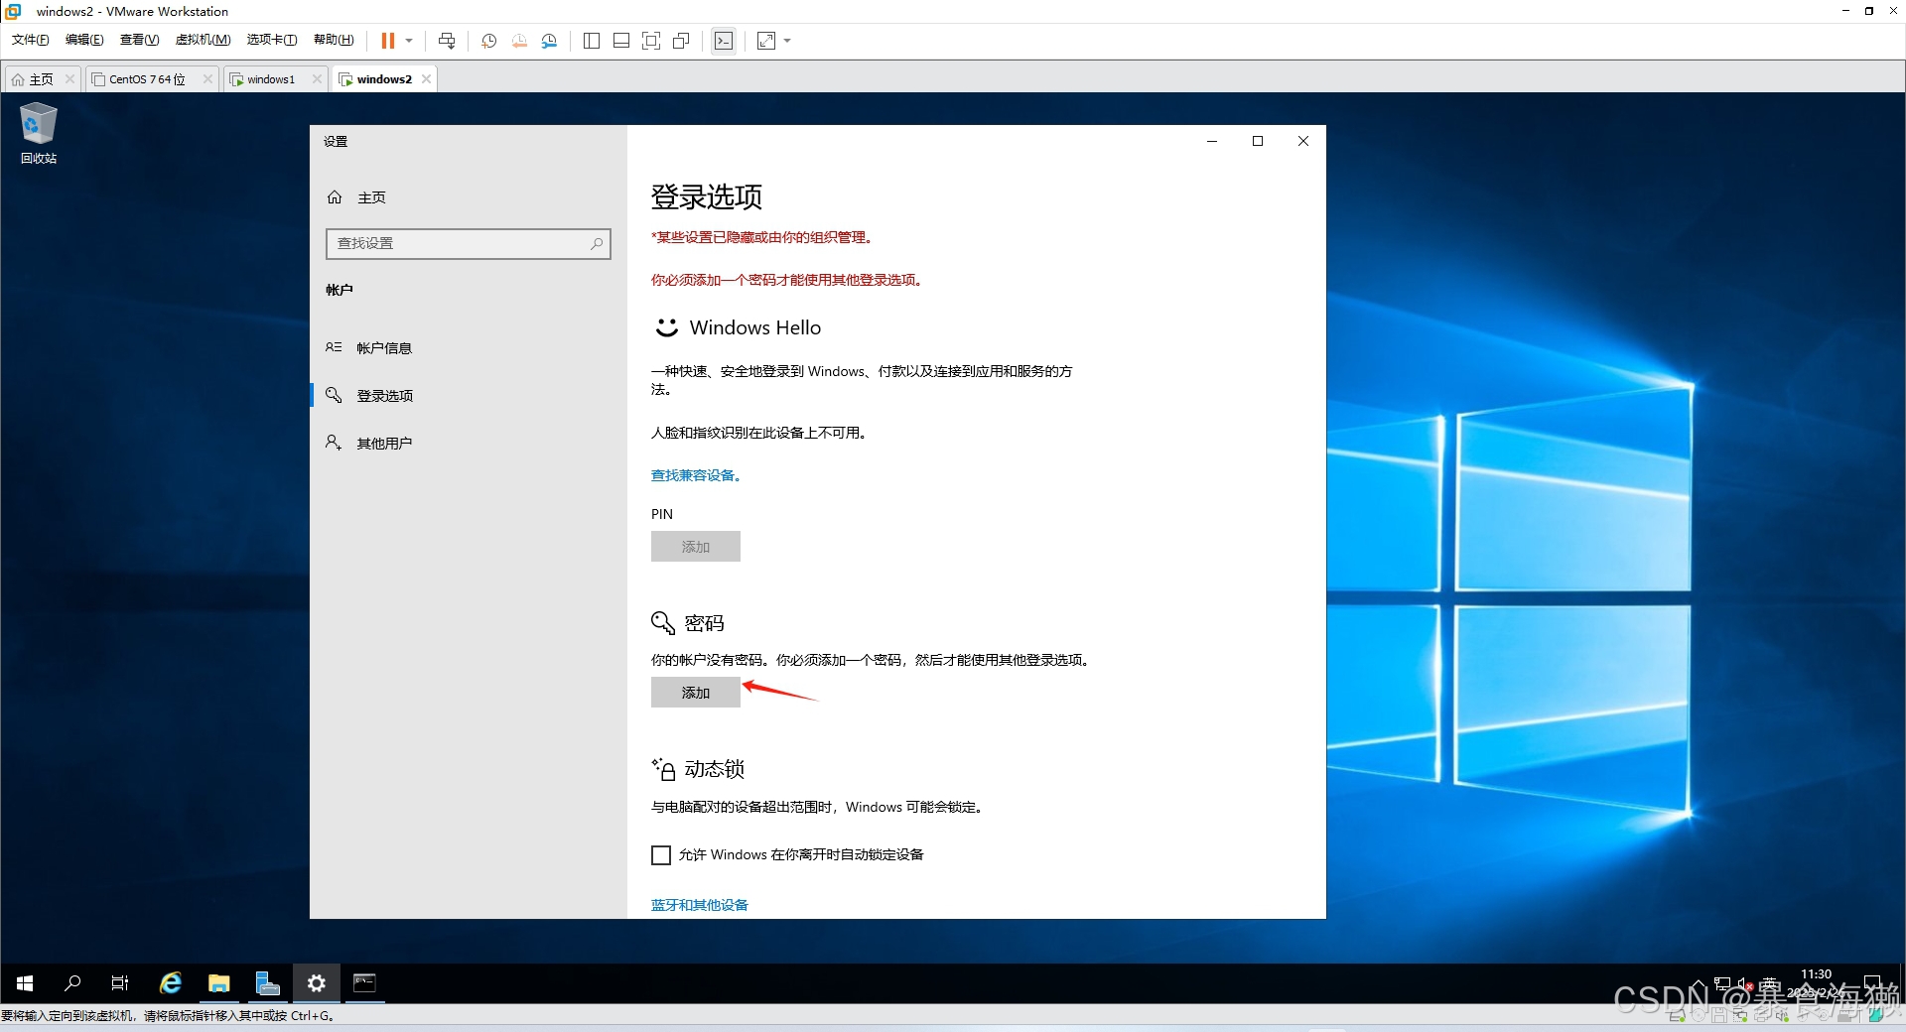Show hidden tray icons chevron
Viewport: 1906px width, 1032px height.
(1699, 984)
